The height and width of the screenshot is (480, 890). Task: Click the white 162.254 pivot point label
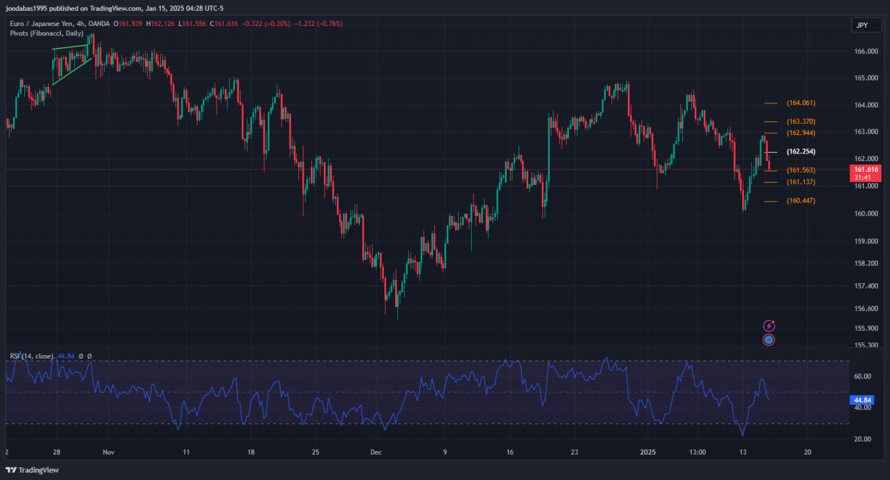[x=800, y=152]
